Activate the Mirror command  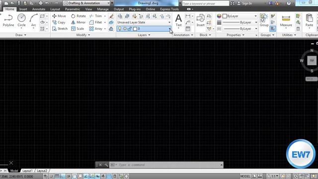(79, 22)
